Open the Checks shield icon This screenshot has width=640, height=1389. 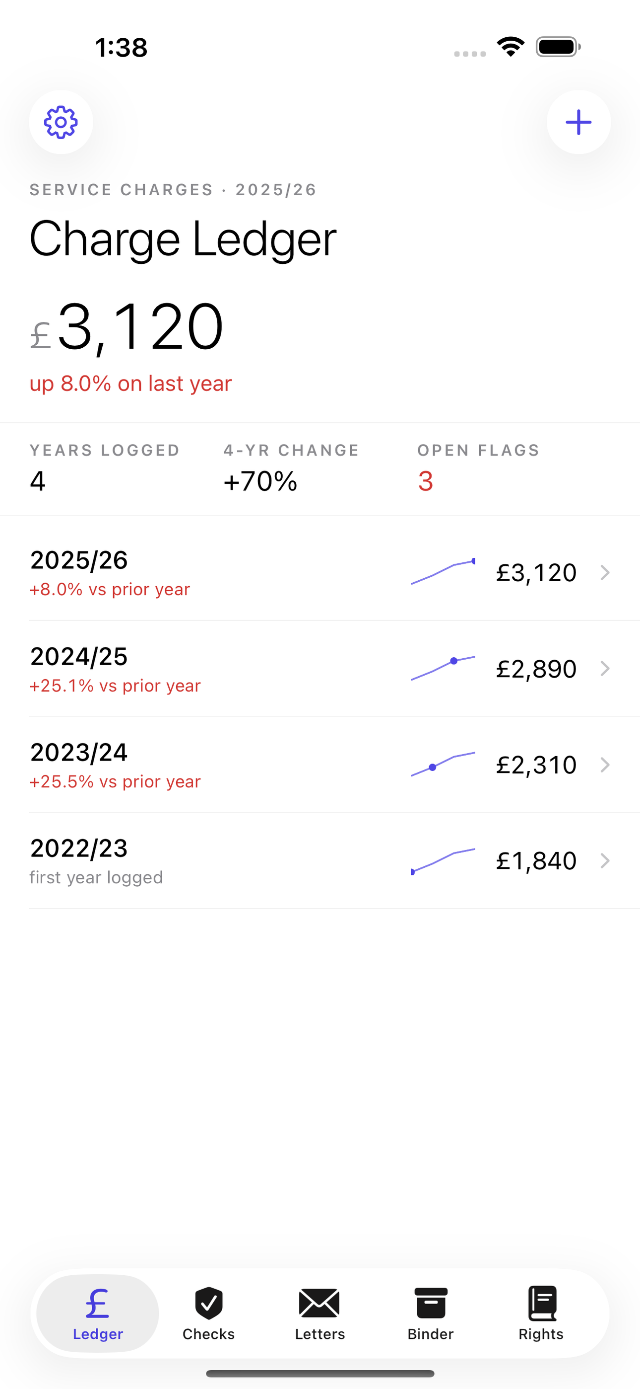click(208, 1303)
